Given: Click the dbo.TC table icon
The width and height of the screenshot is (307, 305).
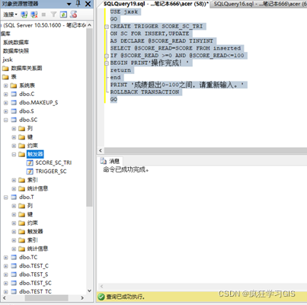Looking at the screenshot, I should click(14, 258).
